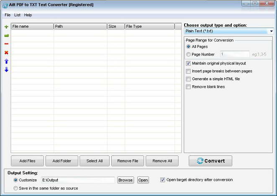The width and height of the screenshot is (277, 196).
Task: Enable Insert page breaks between pages
Action: coord(188,71)
